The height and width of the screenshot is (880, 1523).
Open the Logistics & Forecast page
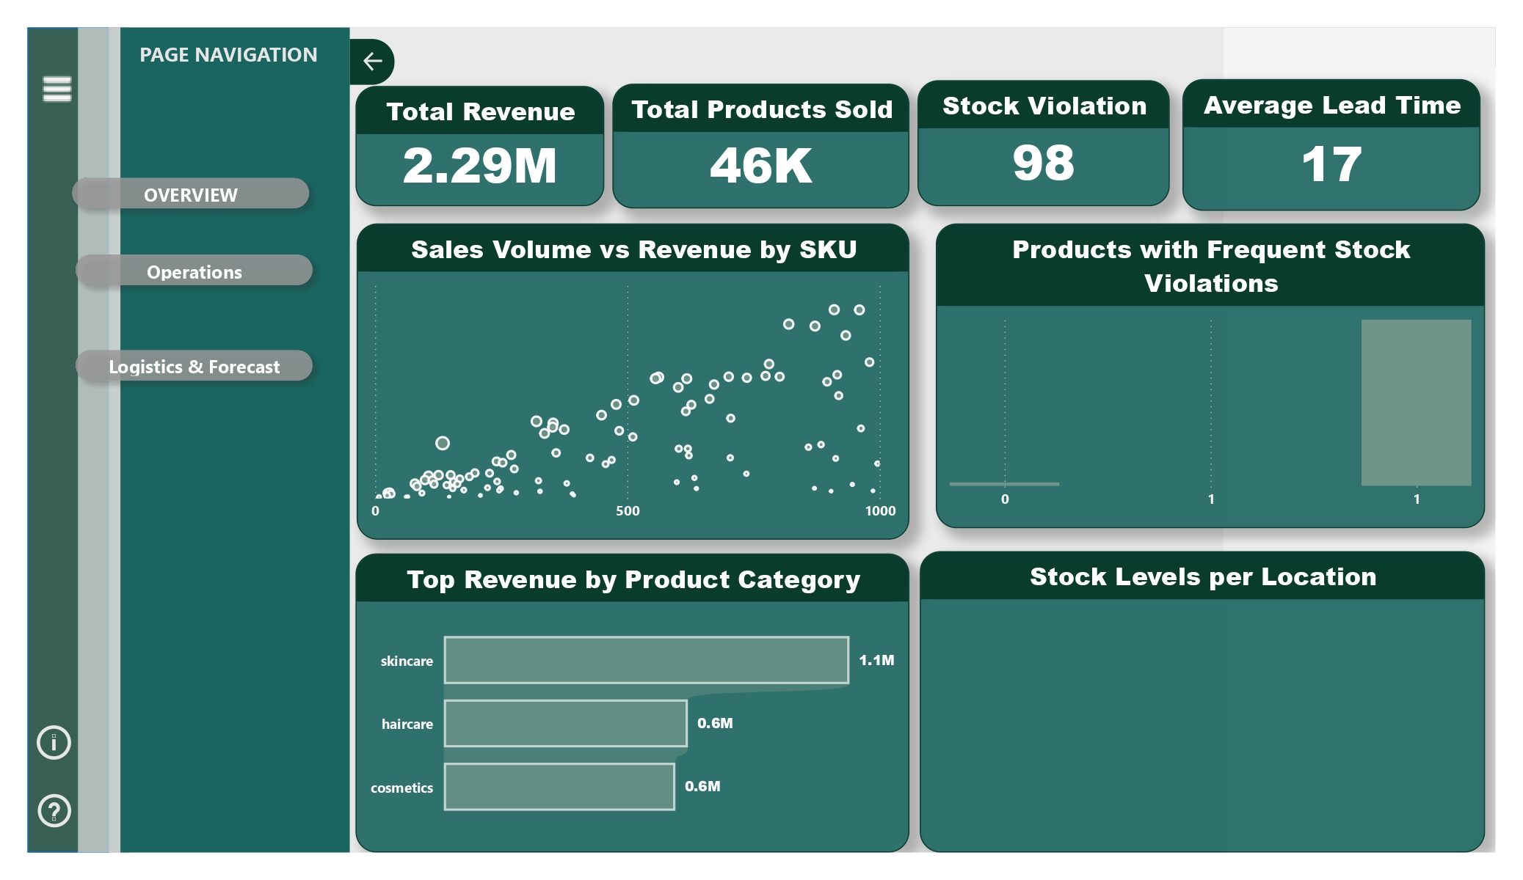(x=195, y=366)
